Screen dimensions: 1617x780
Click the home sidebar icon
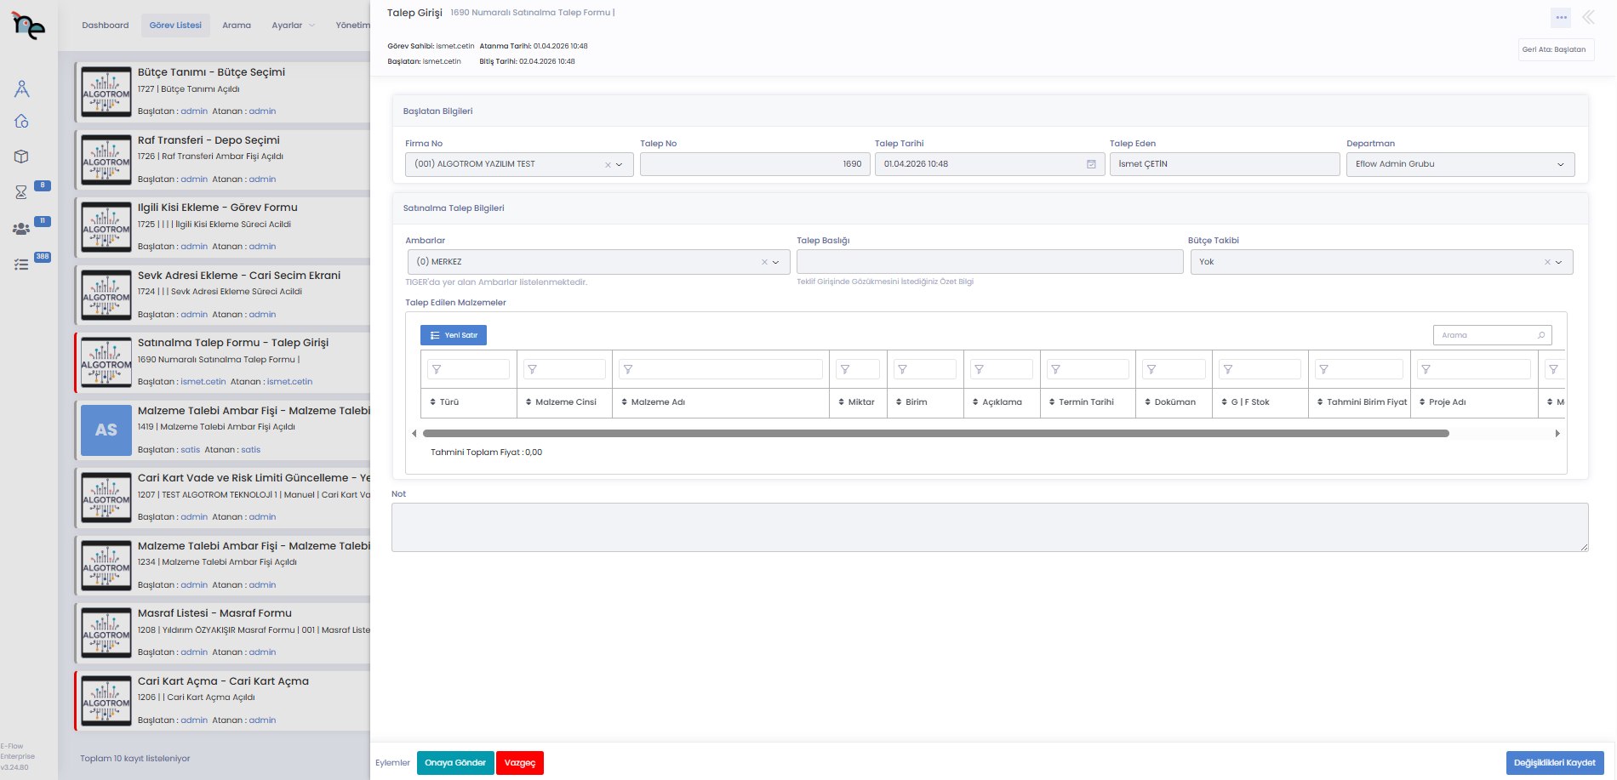click(21, 122)
